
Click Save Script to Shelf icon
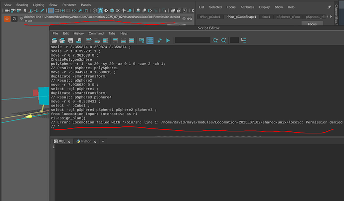coord(79,40)
